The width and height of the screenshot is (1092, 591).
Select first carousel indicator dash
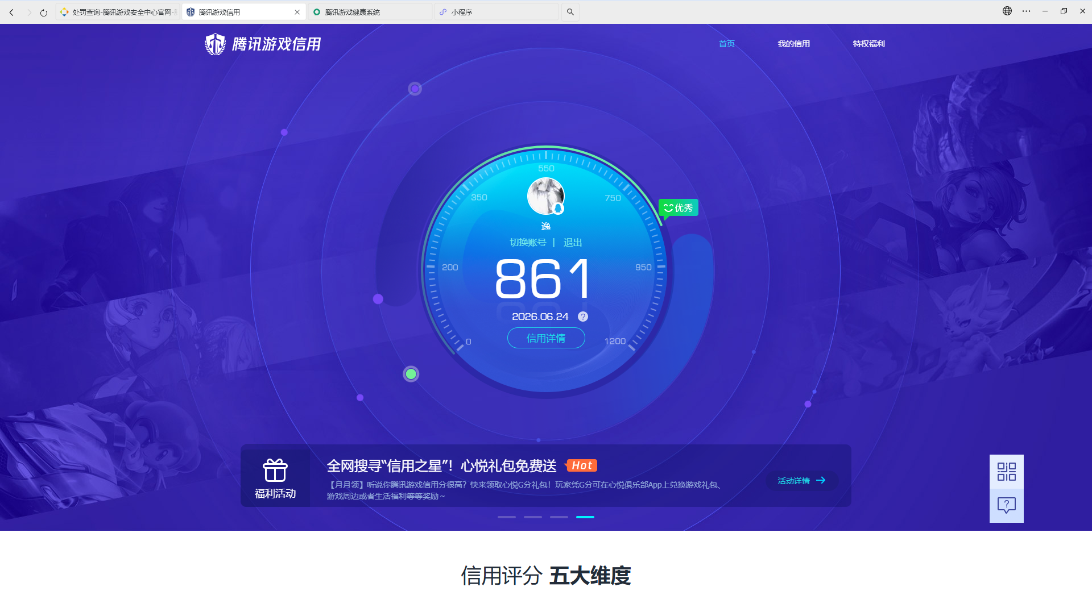pos(506,517)
